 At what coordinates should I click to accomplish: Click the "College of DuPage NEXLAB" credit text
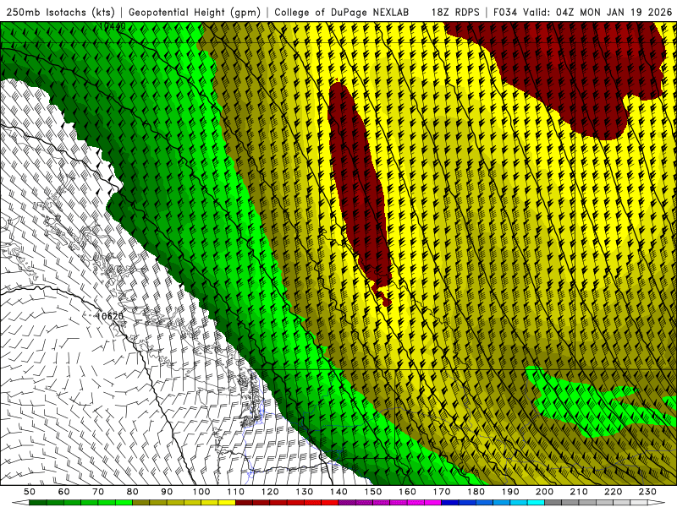click(x=342, y=12)
